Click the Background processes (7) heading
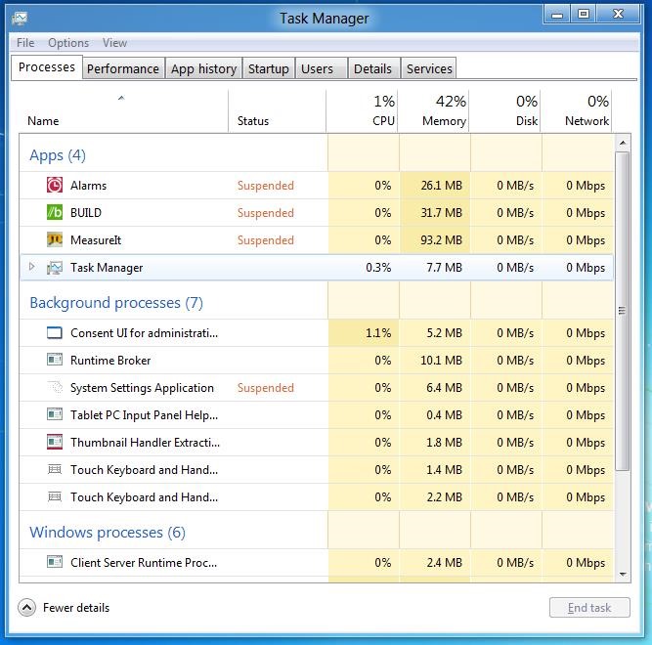 [116, 303]
